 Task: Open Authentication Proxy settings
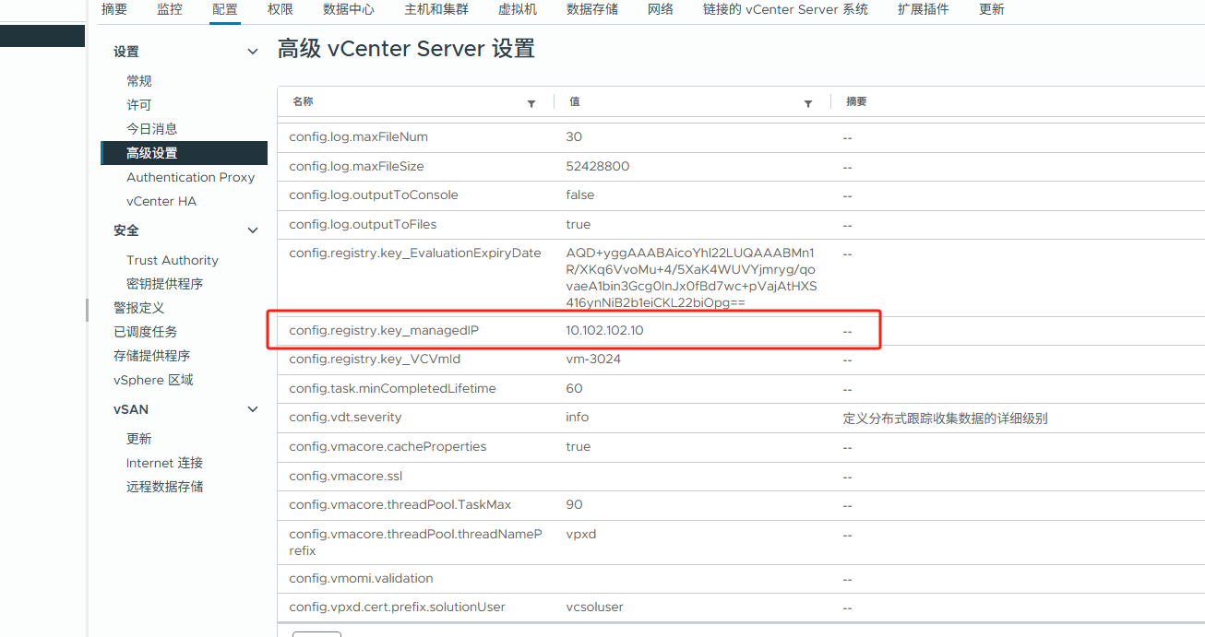tap(191, 177)
